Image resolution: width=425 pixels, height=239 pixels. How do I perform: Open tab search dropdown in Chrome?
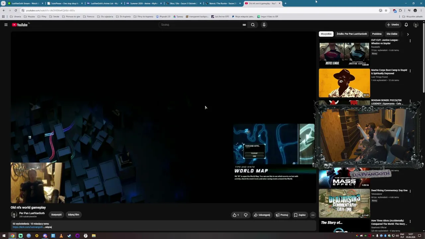tap(3, 3)
